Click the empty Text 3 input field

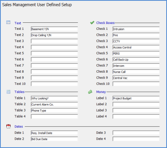point(54,41)
